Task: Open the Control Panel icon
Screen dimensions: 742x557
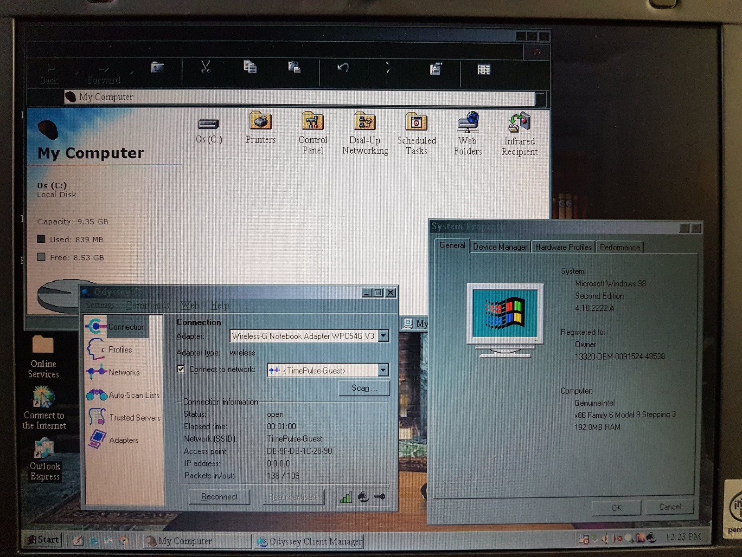Action: tap(313, 133)
